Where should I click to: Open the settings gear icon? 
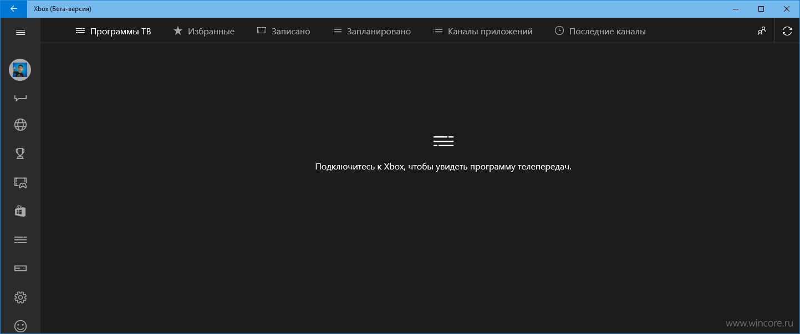pyautogui.click(x=21, y=297)
